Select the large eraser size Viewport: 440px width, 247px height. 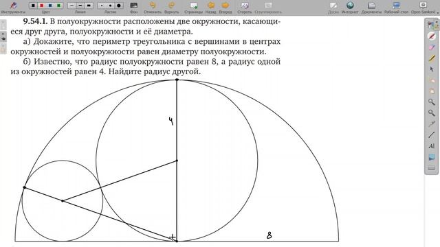pyautogui.click(x=118, y=5)
